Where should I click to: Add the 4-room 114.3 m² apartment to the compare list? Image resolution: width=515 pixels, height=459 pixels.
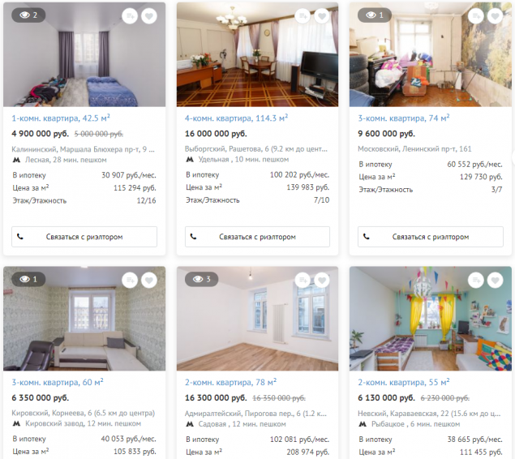click(303, 16)
